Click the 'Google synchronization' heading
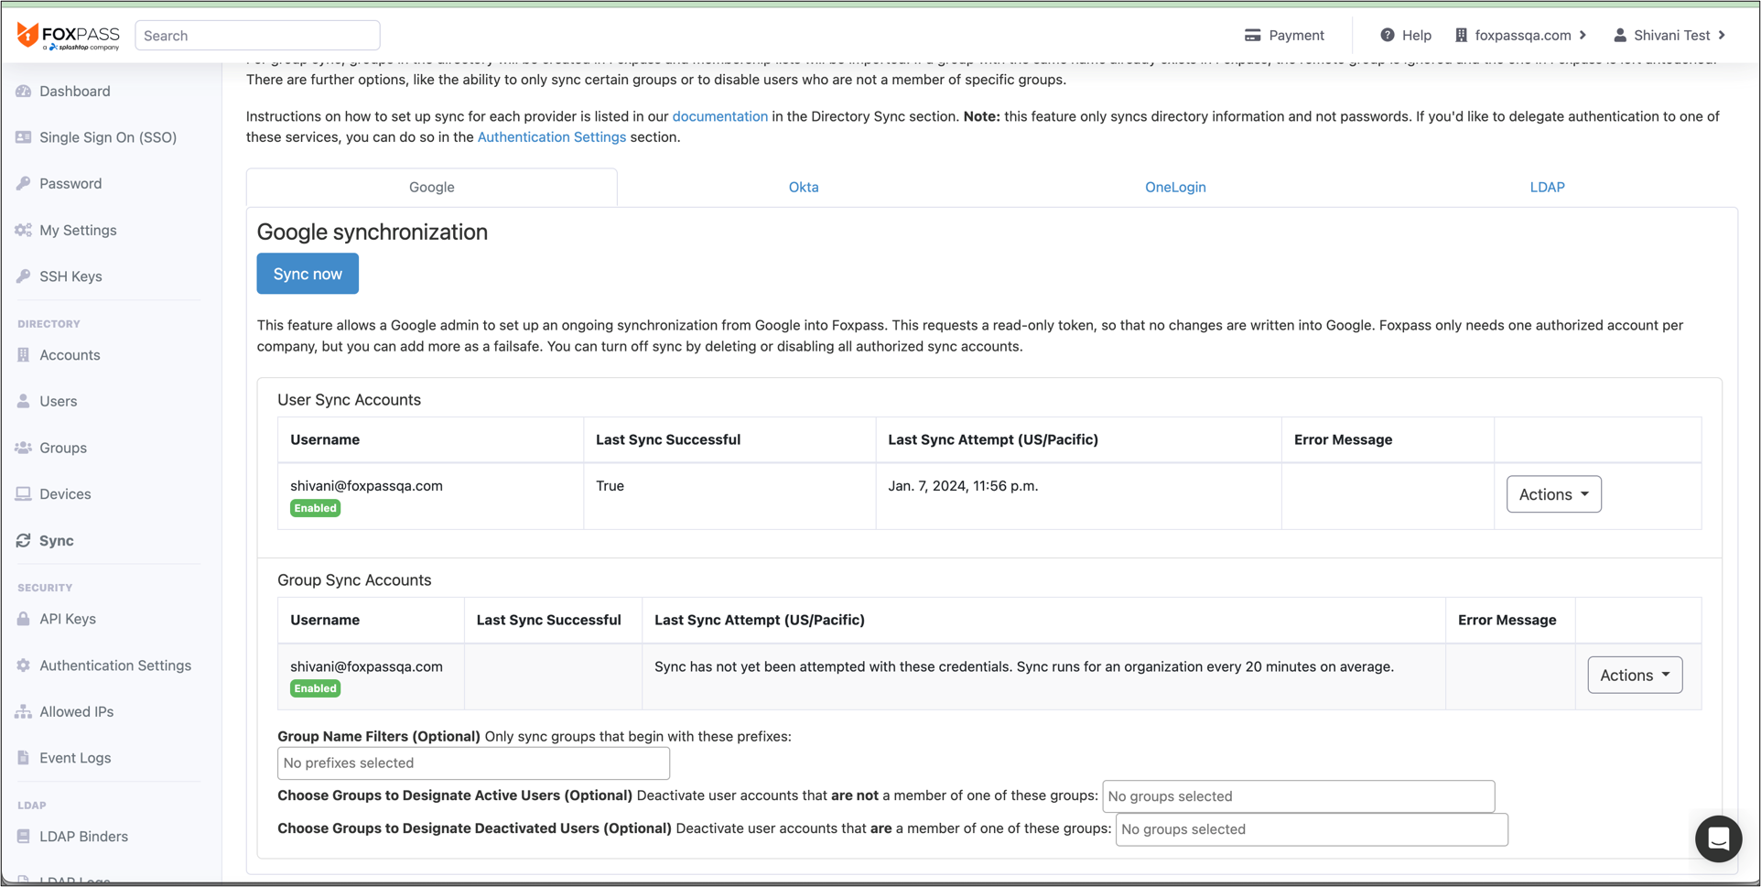1761x887 pixels. tap(373, 232)
